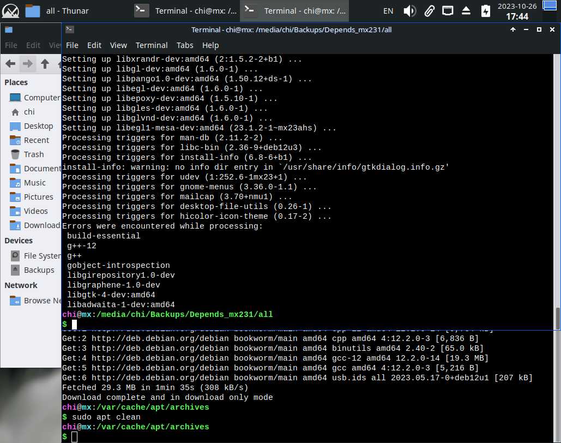
Task: Open the Terminal File menu
Action: [72, 45]
